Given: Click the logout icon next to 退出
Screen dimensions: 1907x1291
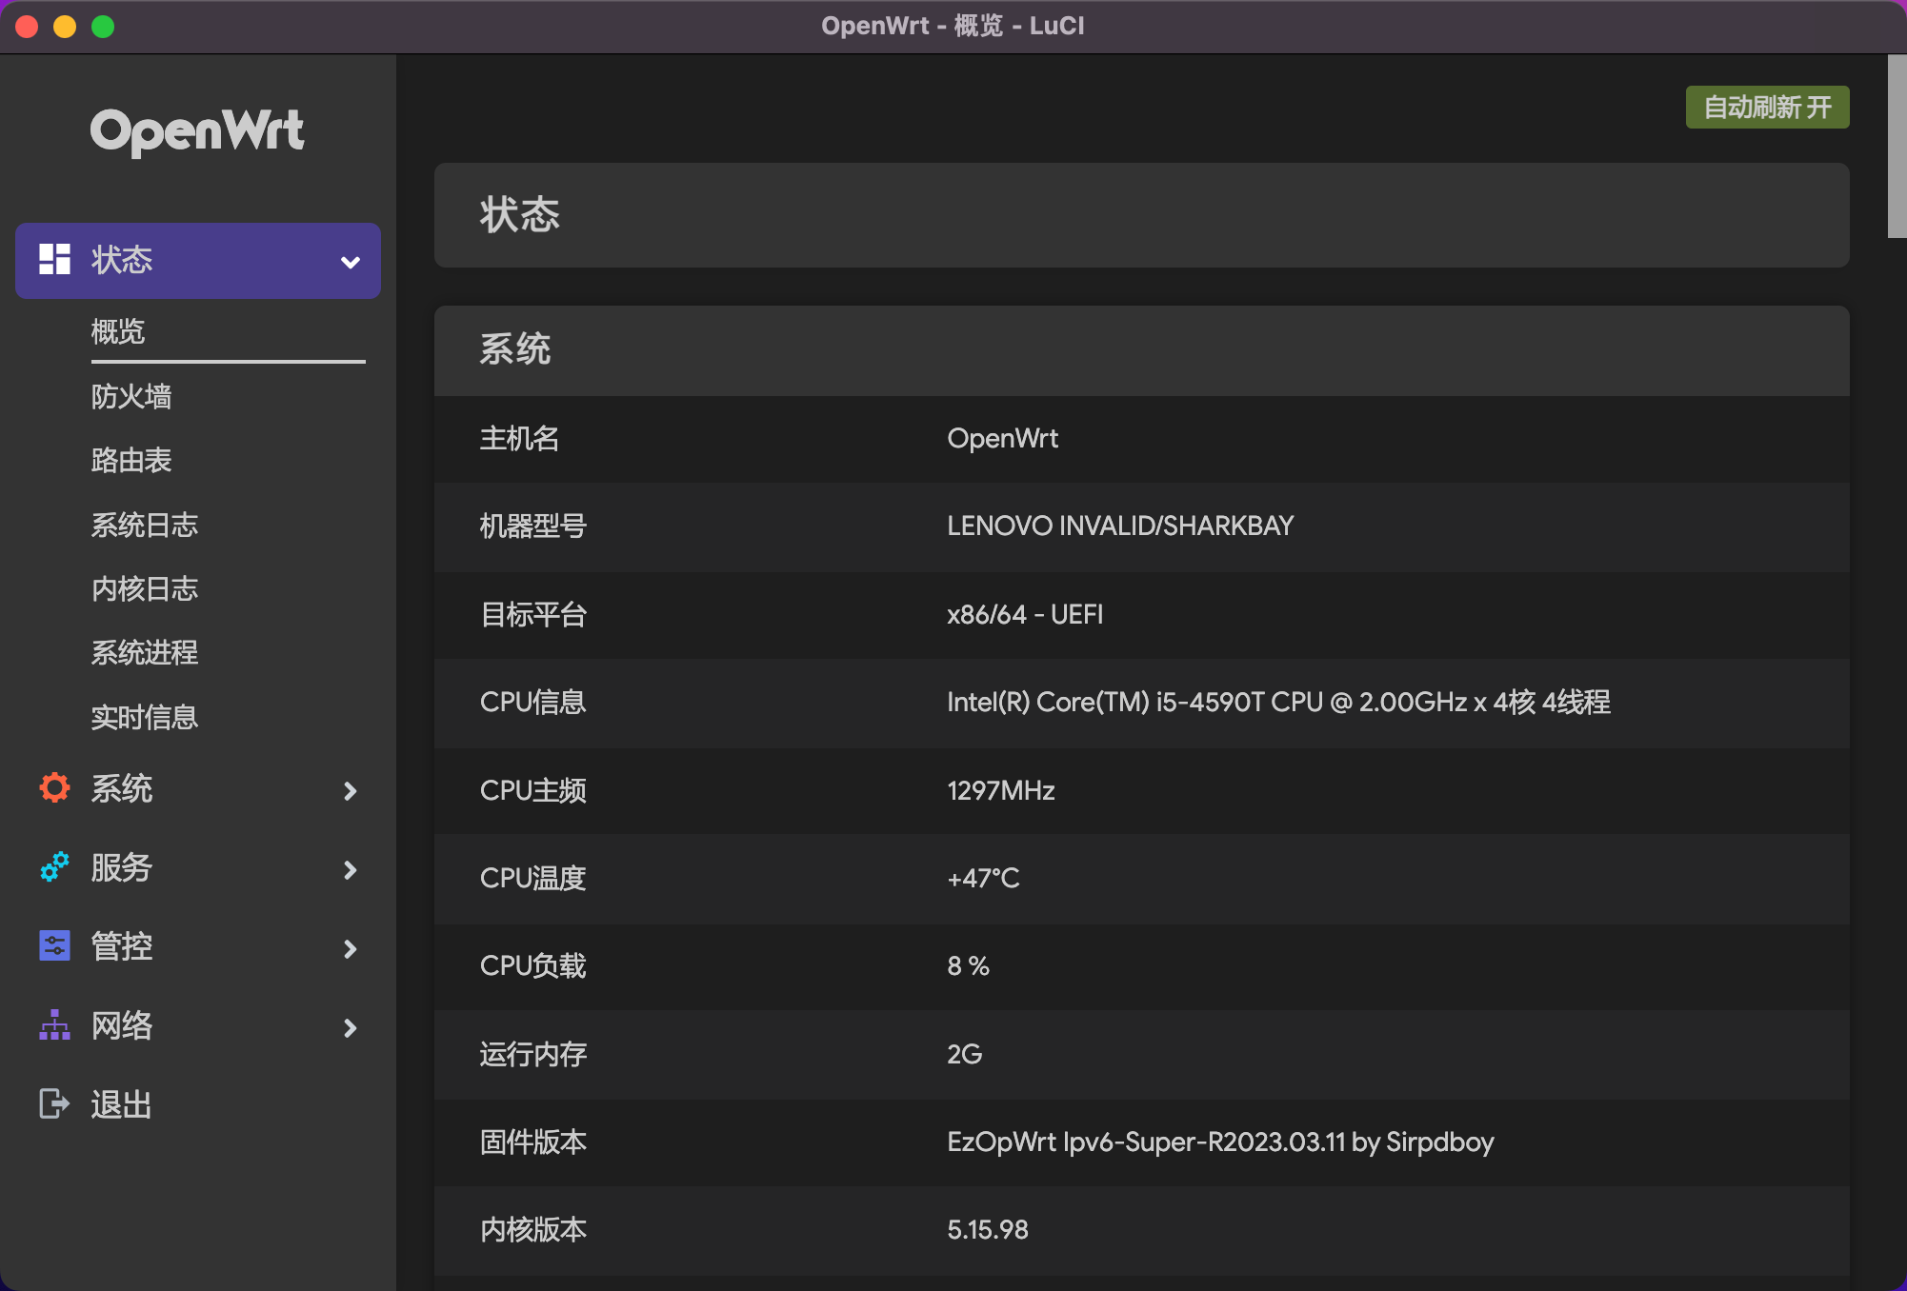Looking at the screenshot, I should [x=53, y=1103].
